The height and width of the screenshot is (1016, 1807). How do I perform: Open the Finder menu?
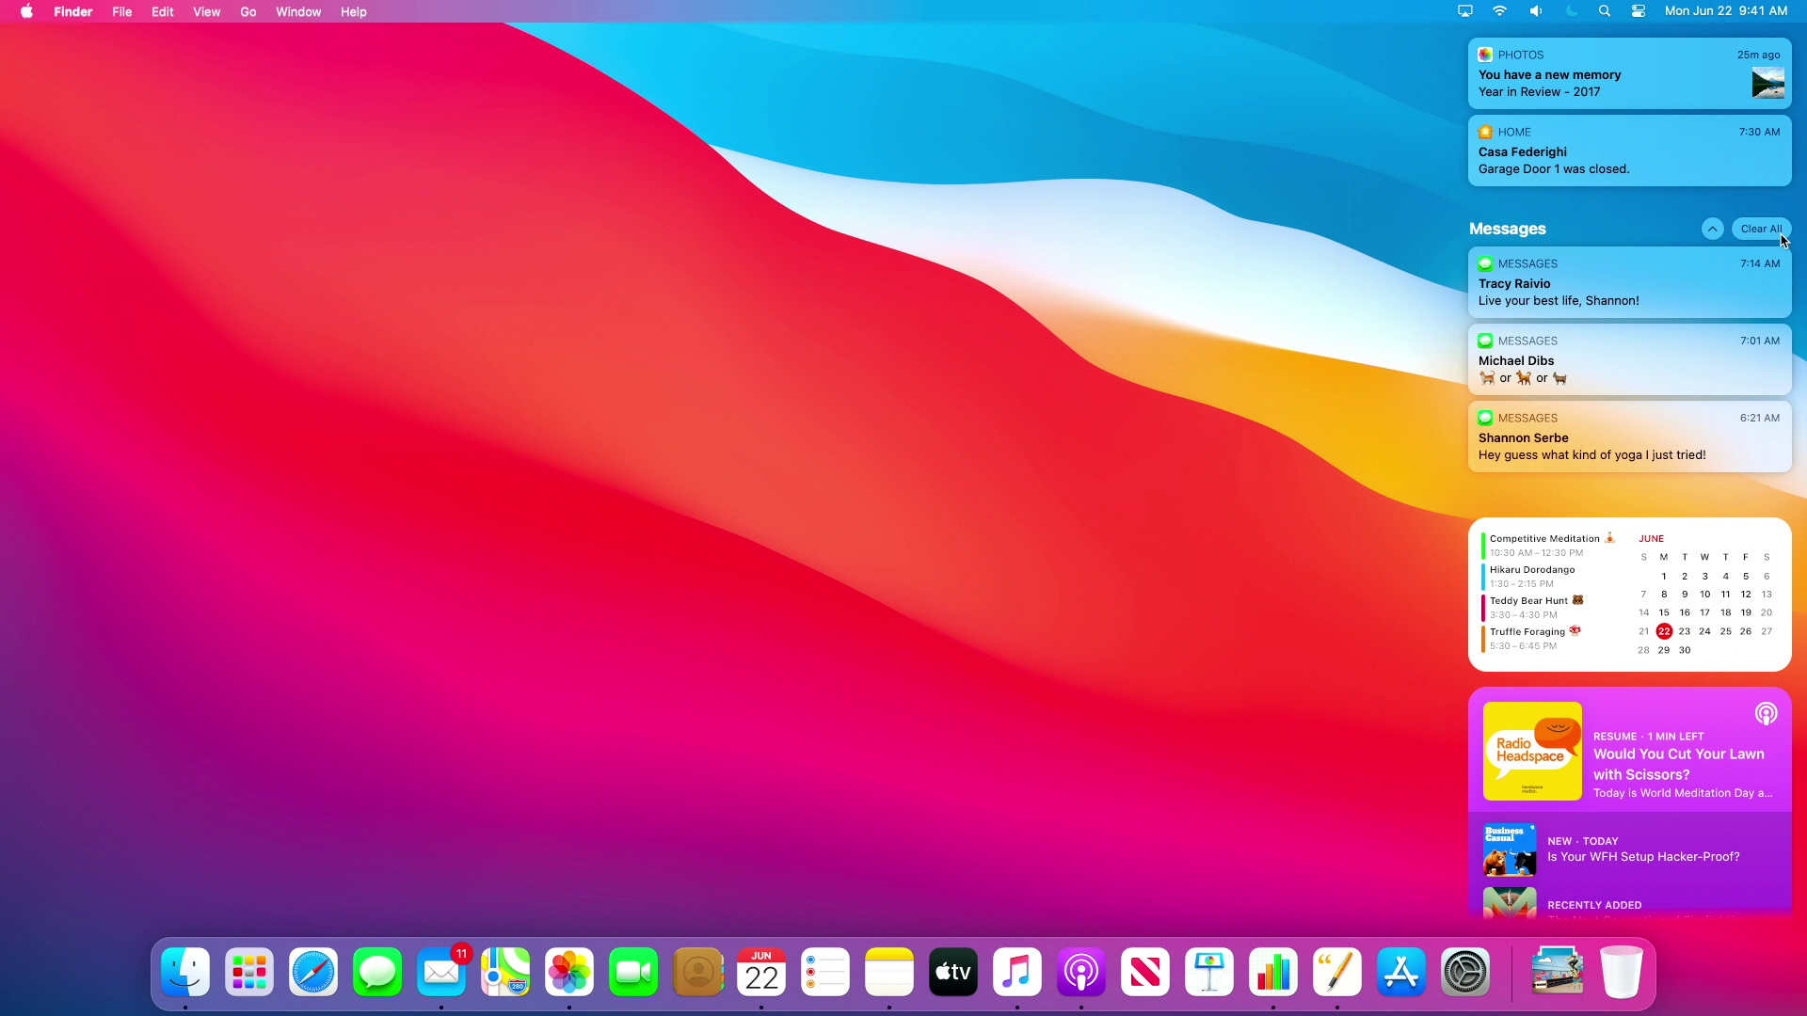coord(73,11)
